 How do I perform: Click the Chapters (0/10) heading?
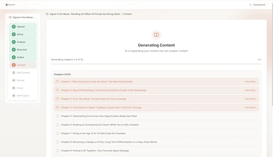tap(62, 74)
